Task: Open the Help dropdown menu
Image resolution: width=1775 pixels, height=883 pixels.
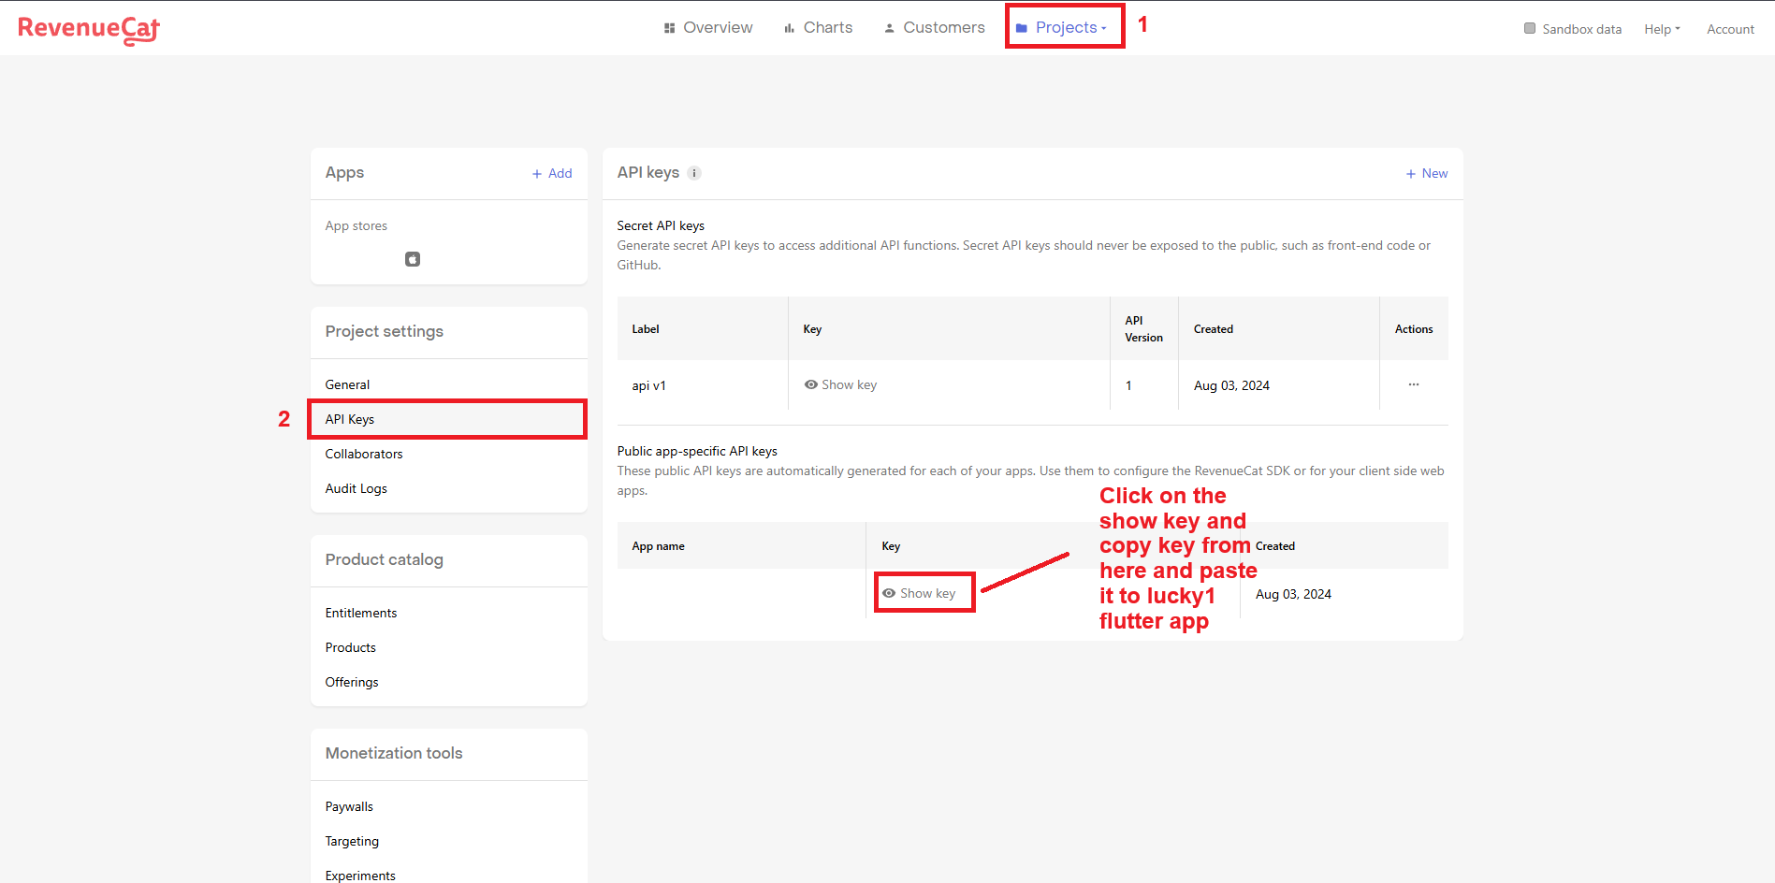Action: tap(1662, 29)
